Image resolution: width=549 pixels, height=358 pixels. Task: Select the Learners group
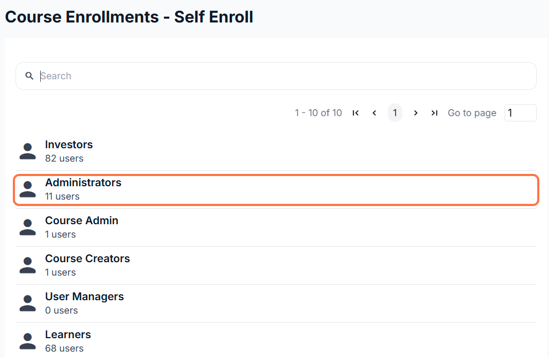point(68,335)
